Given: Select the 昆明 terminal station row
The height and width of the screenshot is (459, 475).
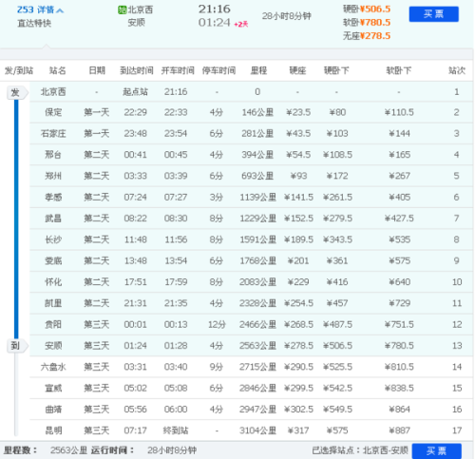Looking at the screenshot, I should click(x=251, y=430).
